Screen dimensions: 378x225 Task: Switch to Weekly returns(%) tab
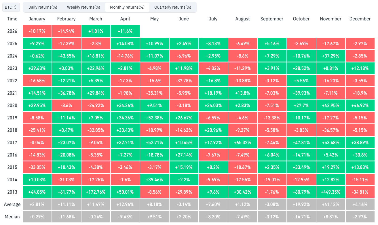tap(83, 7)
